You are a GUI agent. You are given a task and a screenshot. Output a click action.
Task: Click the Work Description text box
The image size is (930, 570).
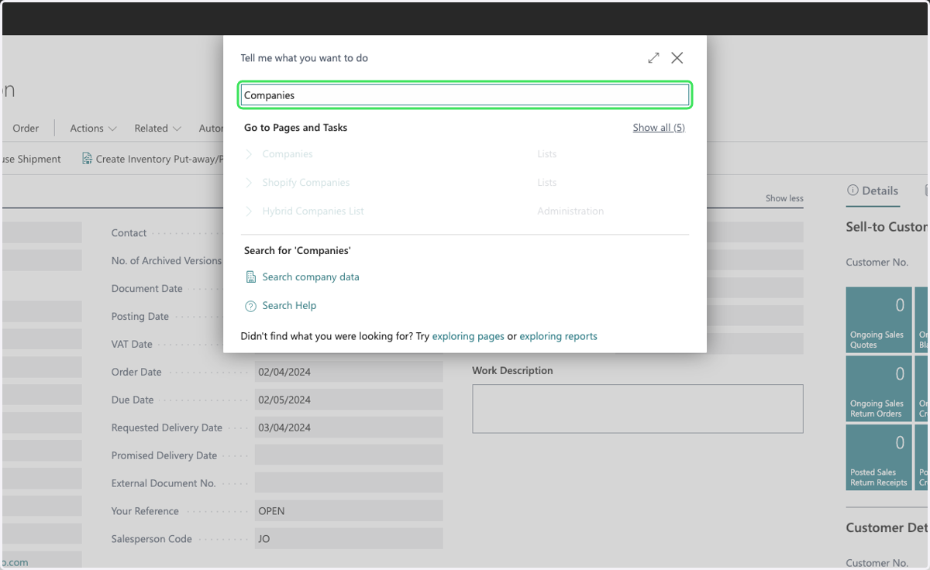pyautogui.click(x=638, y=409)
